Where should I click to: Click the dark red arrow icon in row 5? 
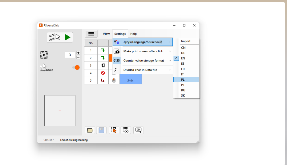[x=103, y=80]
